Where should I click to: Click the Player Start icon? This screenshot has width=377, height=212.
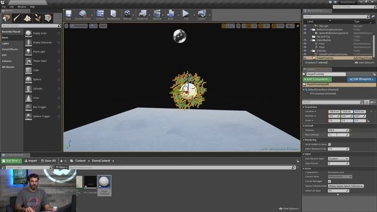pyautogui.click(x=28, y=61)
